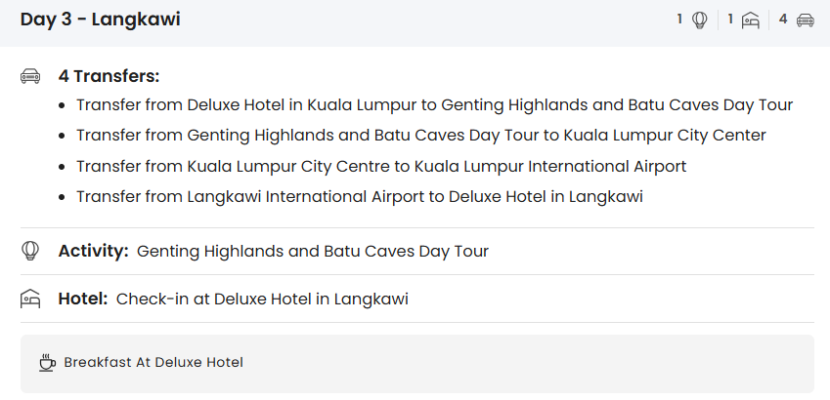Click the Hotel label
This screenshot has height=400, width=830.
click(x=82, y=299)
